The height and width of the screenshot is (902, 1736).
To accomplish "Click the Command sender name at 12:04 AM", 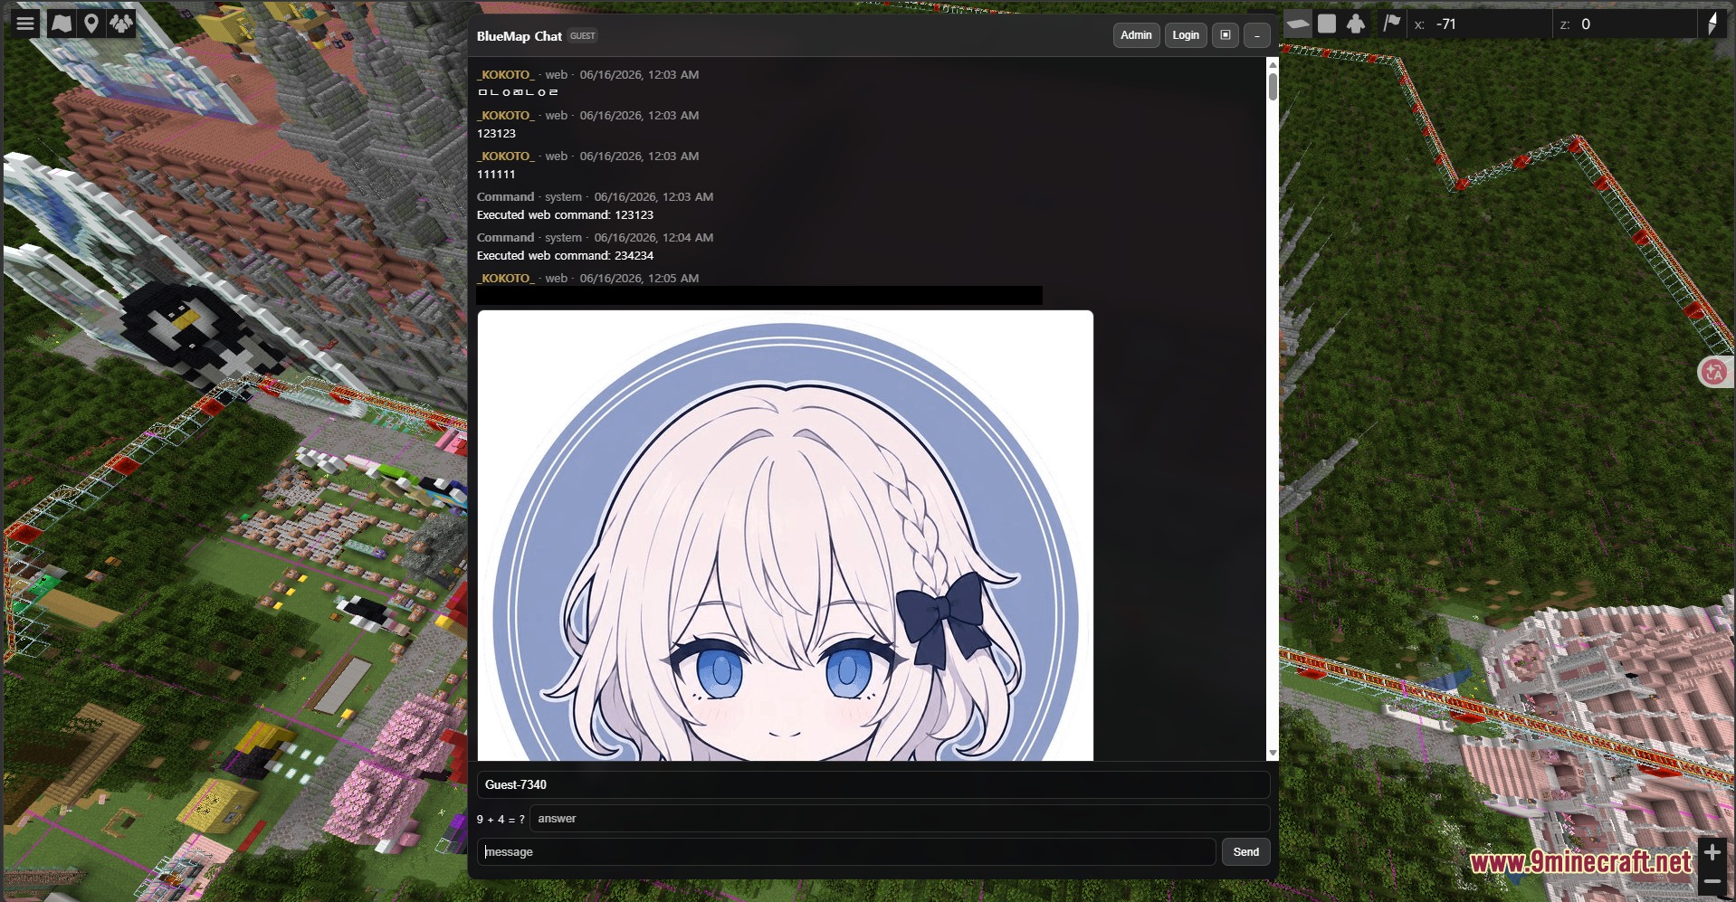I will [x=505, y=238].
